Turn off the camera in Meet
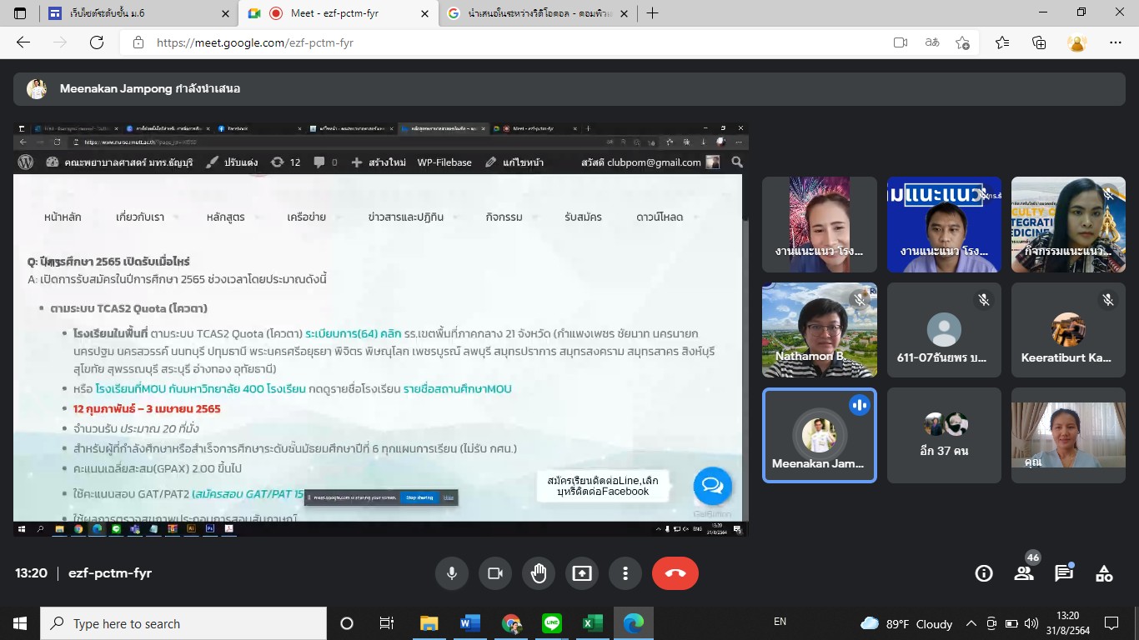 pos(495,573)
